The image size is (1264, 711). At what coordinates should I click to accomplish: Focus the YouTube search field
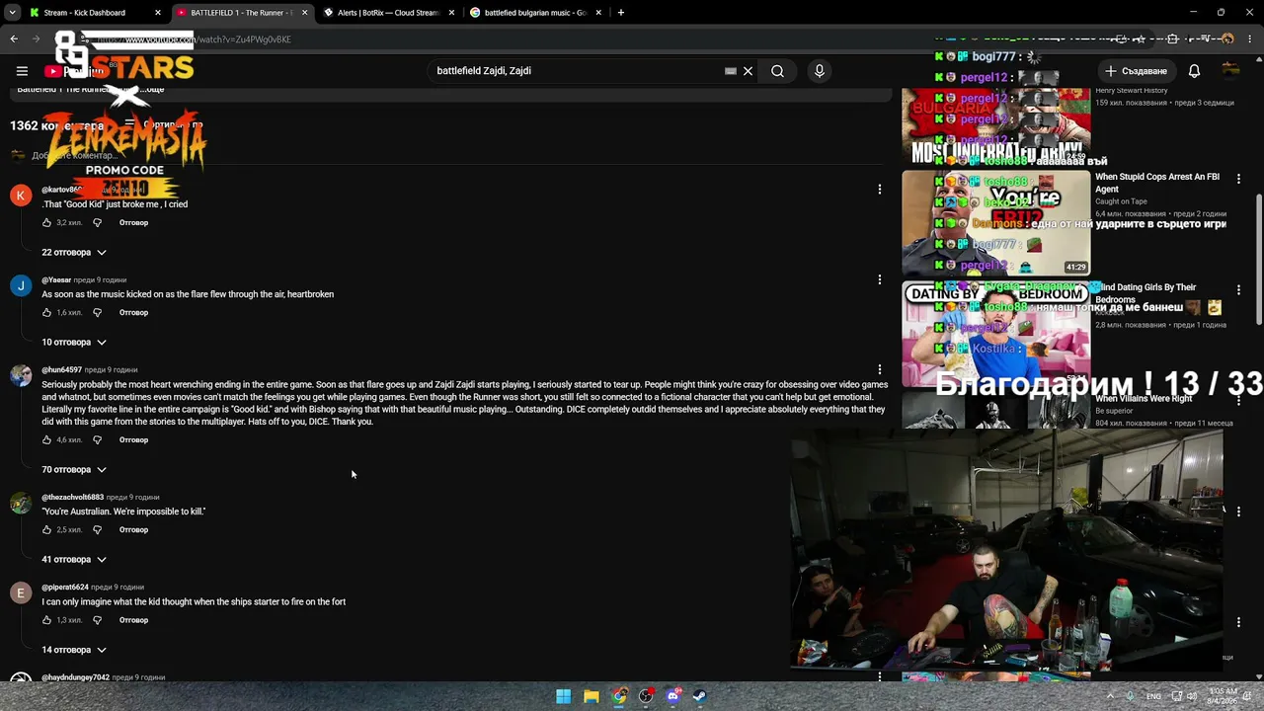[x=578, y=71]
